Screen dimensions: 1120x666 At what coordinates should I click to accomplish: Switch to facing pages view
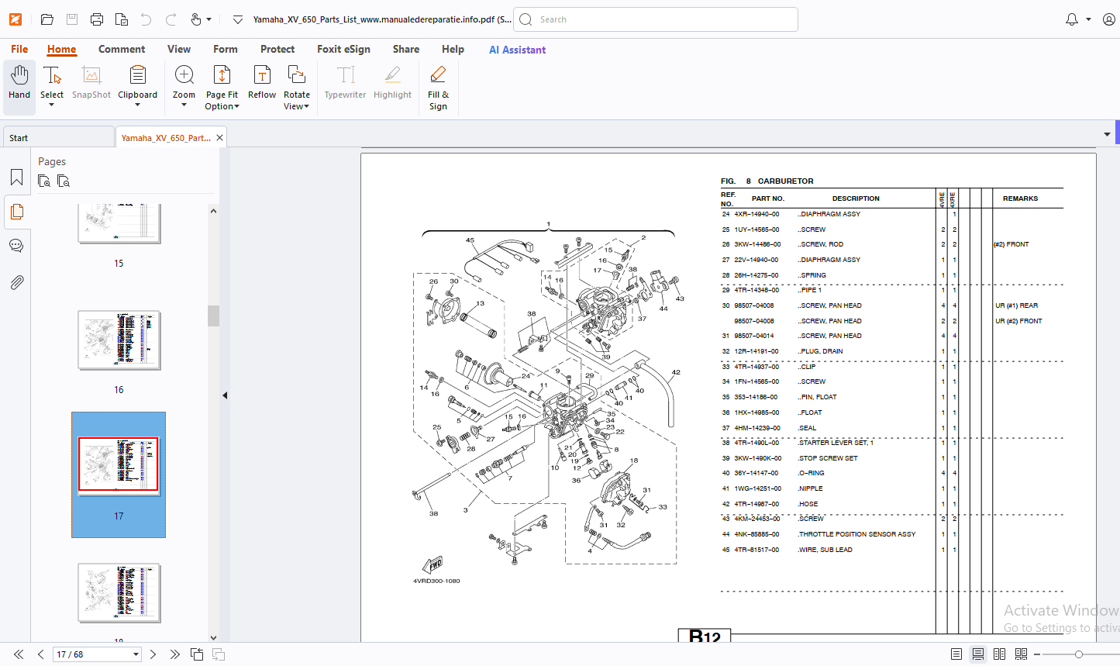[x=1000, y=654]
